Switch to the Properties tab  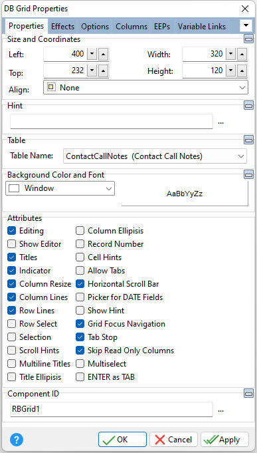27,26
